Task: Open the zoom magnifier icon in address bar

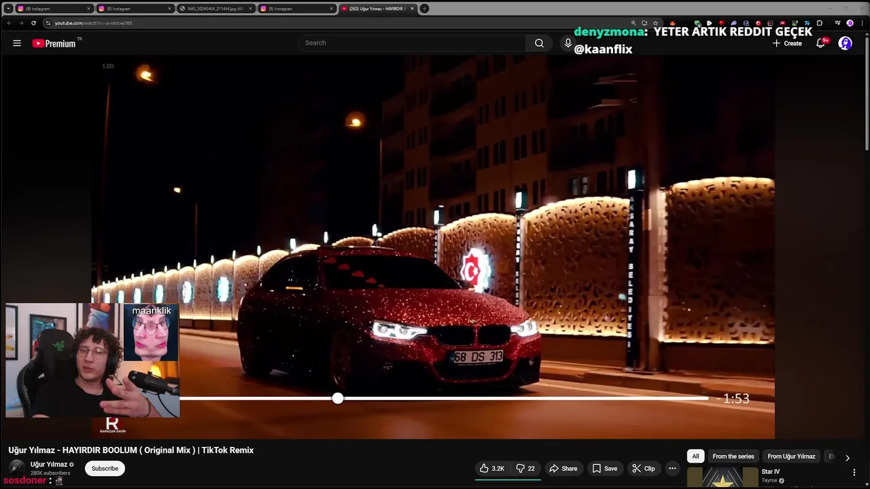Action: [x=633, y=23]
